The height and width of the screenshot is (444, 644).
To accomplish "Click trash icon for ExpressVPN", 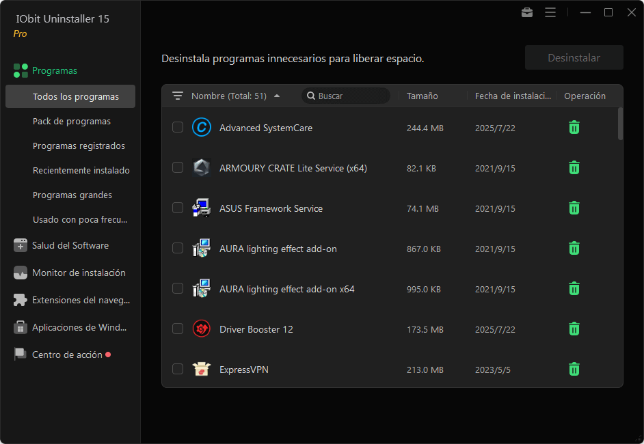I will (574, 370).
